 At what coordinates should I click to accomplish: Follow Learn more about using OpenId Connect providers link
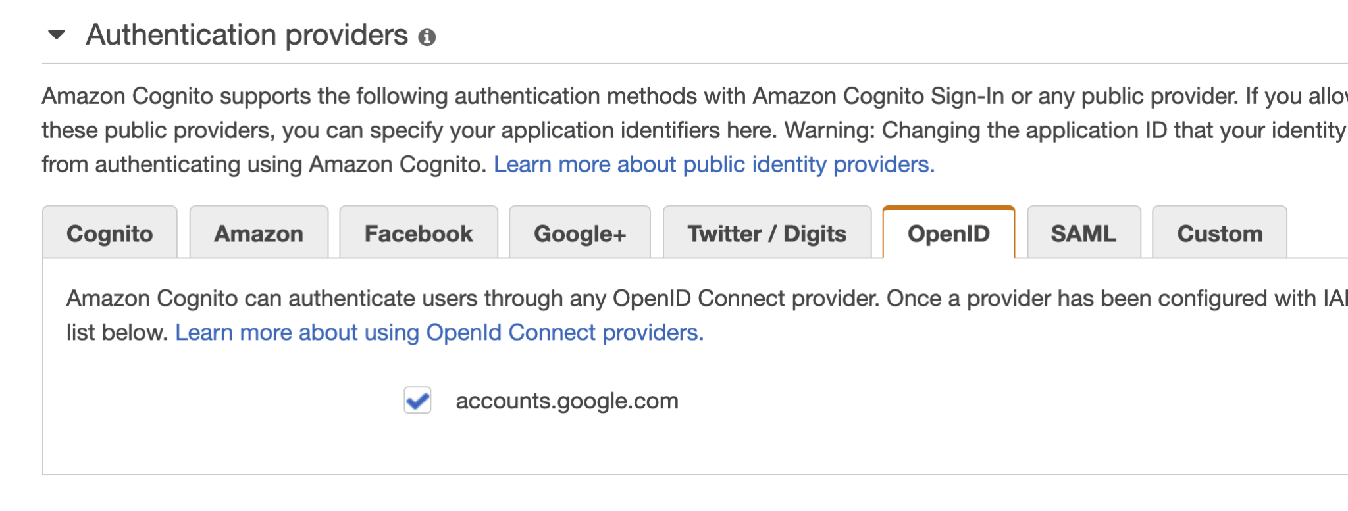(x=439, y=333)
